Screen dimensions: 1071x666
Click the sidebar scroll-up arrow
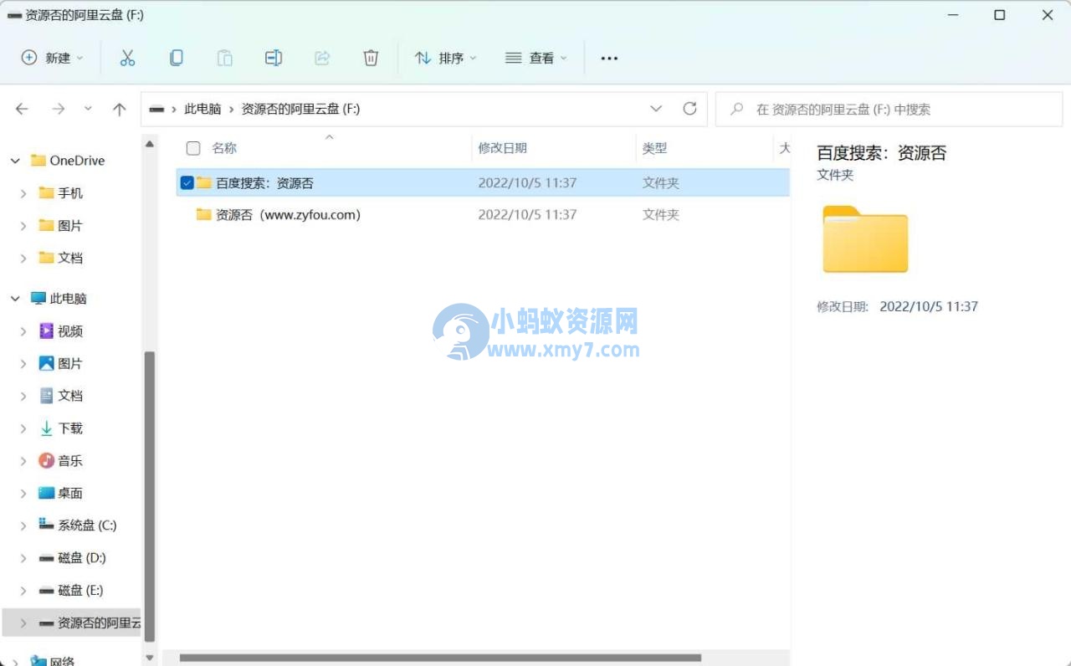pos(150,144)
